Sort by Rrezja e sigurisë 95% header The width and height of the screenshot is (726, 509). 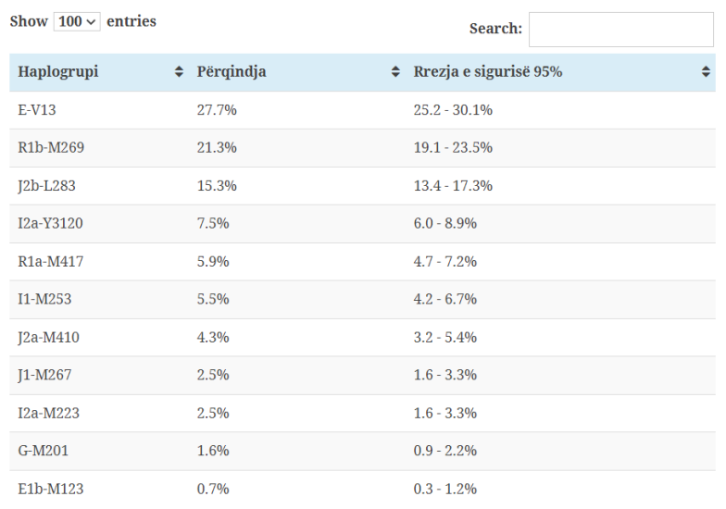click(x=488, y=72)
